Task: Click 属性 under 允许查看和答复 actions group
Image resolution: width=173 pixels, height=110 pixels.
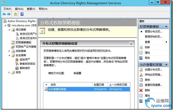Action: (x=147, y=95)
